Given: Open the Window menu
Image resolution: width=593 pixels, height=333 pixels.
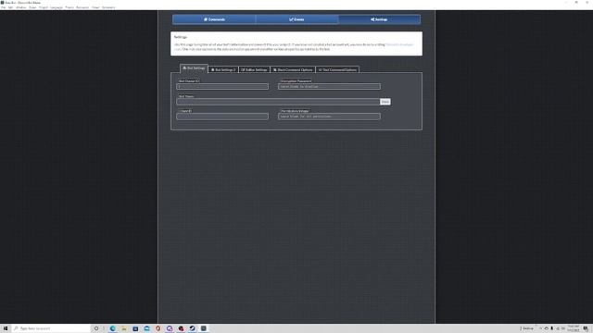Looking at the screenshot, I should click(20, 7).
